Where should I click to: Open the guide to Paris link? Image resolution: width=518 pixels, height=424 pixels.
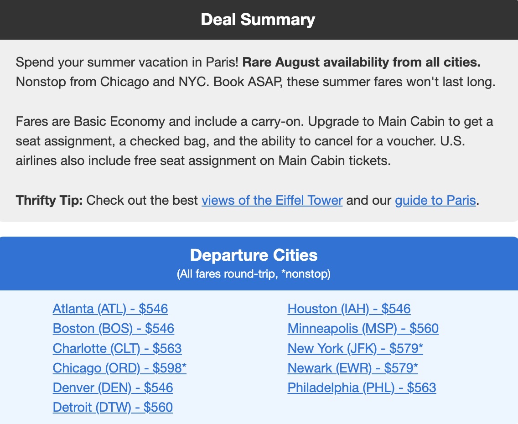435,200
